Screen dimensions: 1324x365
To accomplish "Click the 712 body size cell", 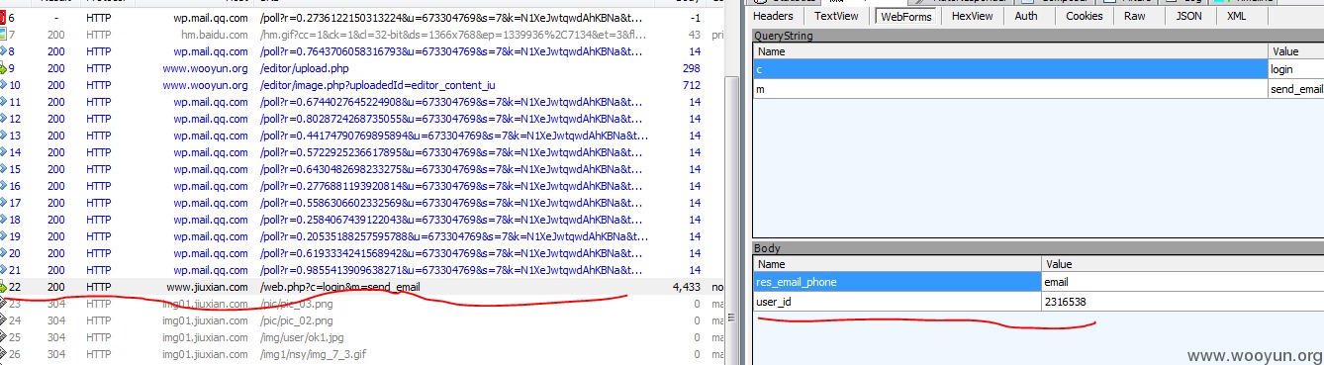I will (x=691, y=85).
